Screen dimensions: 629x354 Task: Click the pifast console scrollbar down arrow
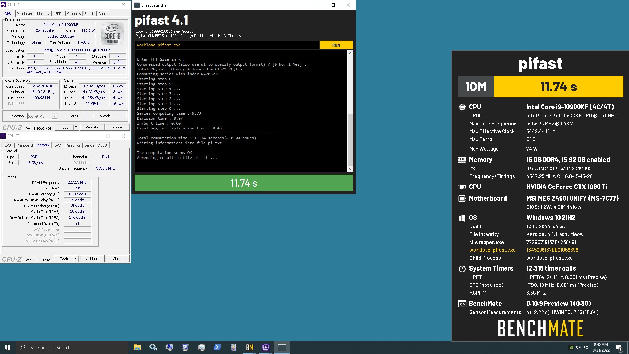pos(350,169)
